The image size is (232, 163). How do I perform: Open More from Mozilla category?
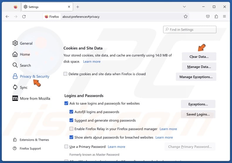pyautogui.click(x=31, y=98)
